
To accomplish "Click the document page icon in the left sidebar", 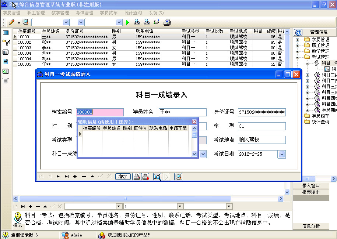I will click(x=6, y=62).
